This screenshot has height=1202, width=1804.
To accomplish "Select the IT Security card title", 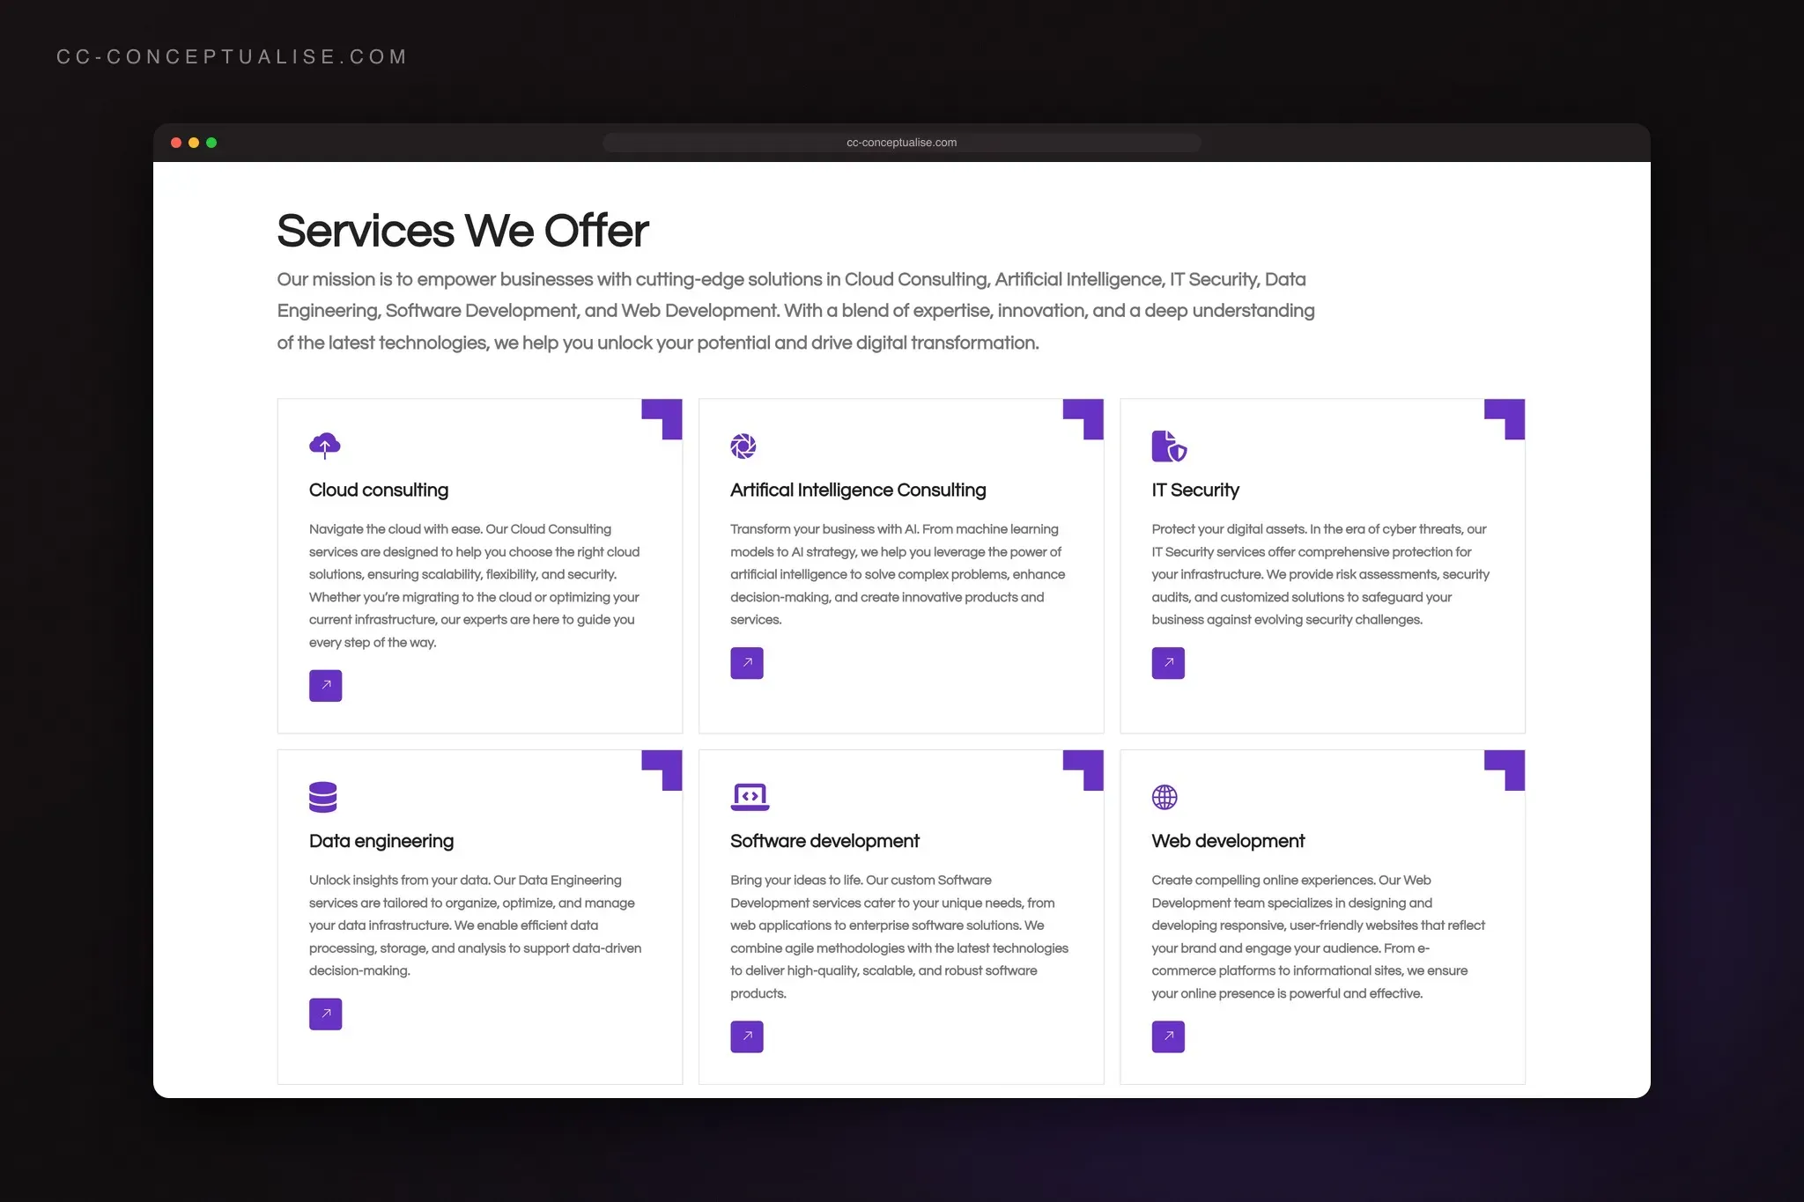I will tap(1195, 490).
